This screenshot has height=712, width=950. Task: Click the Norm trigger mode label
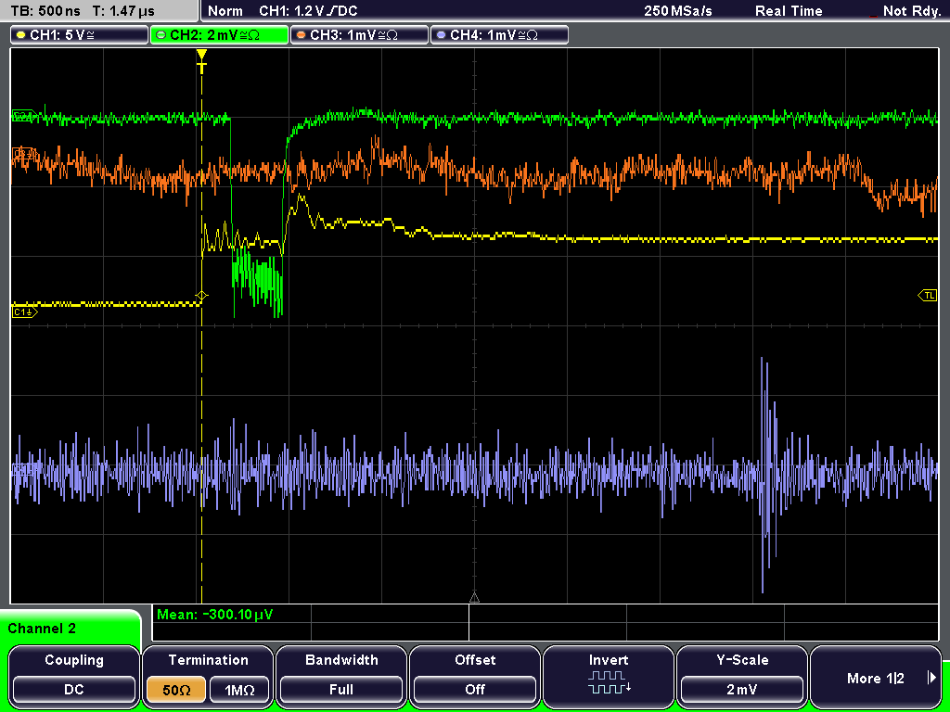point(225,11)
